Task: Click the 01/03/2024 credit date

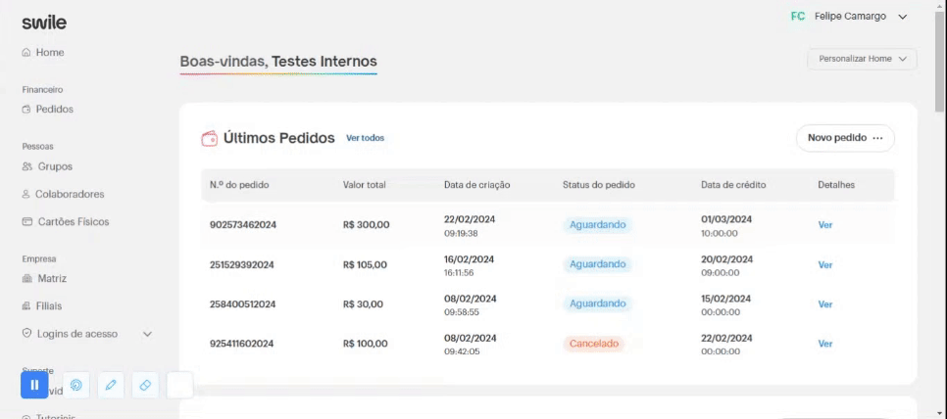Action: 726,219
